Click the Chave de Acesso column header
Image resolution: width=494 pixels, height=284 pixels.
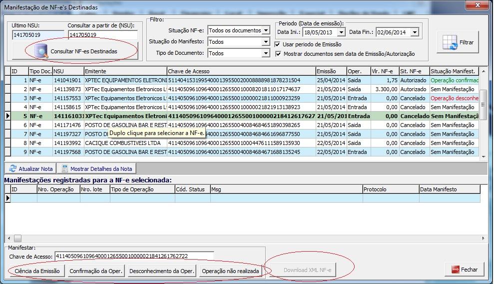(241, 71)
